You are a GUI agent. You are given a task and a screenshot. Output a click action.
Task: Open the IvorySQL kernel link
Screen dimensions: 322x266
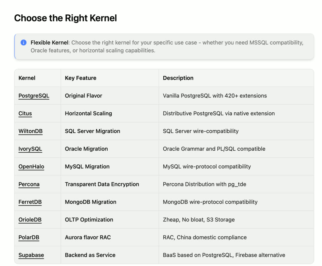click(x=30, y=149)
